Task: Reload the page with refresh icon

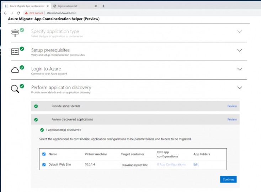Action: (x=18, y=13)
